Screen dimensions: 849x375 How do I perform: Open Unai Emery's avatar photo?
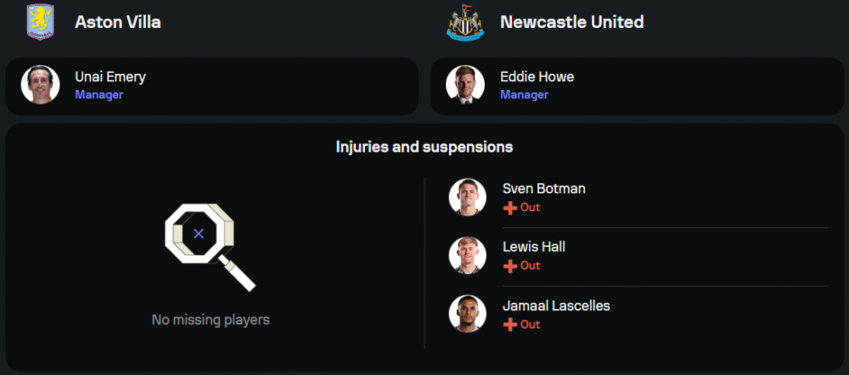41,85
